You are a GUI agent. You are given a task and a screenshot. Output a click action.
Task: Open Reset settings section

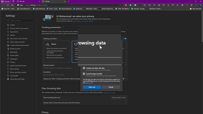click(15, 69)
